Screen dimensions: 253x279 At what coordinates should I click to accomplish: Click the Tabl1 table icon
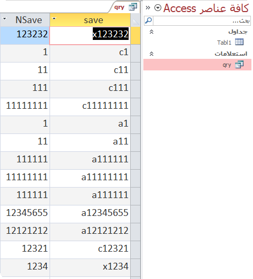click(239, 42)
